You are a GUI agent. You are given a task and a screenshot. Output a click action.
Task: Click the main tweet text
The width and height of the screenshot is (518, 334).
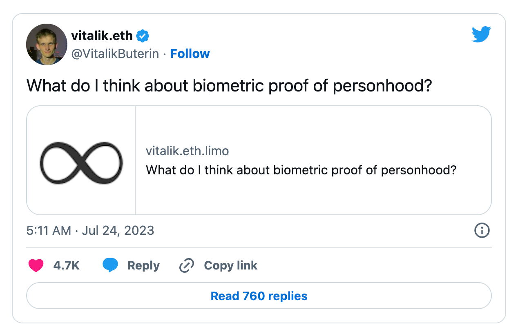[229, 86]
